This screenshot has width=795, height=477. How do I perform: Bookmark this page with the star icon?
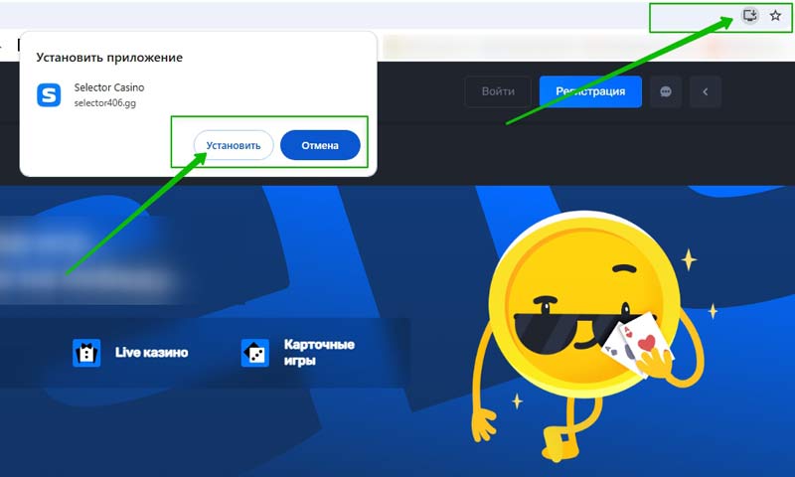tap(776, 16)
